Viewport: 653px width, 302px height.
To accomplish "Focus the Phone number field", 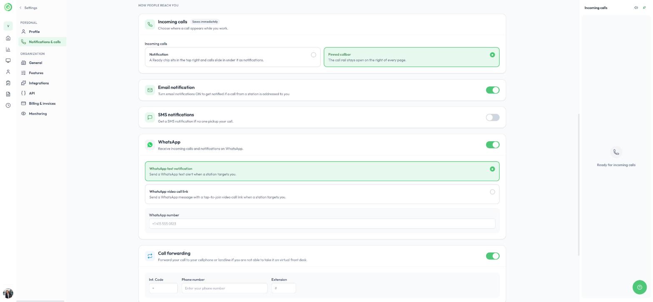I will click(224, 288).
